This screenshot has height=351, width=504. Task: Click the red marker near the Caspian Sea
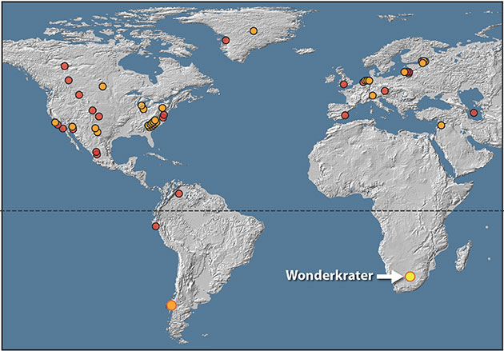coord(474,113)
